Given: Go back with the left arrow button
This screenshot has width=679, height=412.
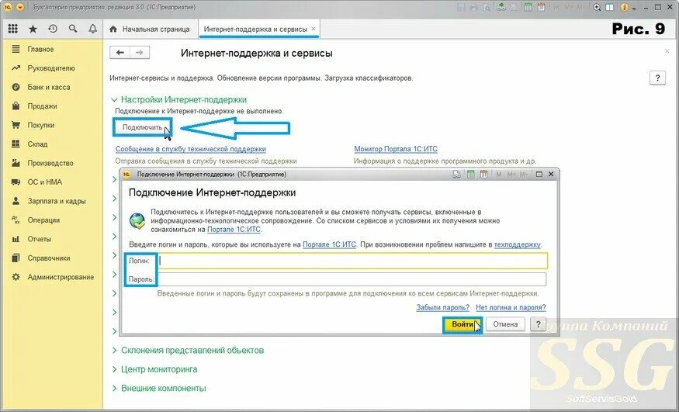Looking at the screenshot, I should [x=120, y=52].
